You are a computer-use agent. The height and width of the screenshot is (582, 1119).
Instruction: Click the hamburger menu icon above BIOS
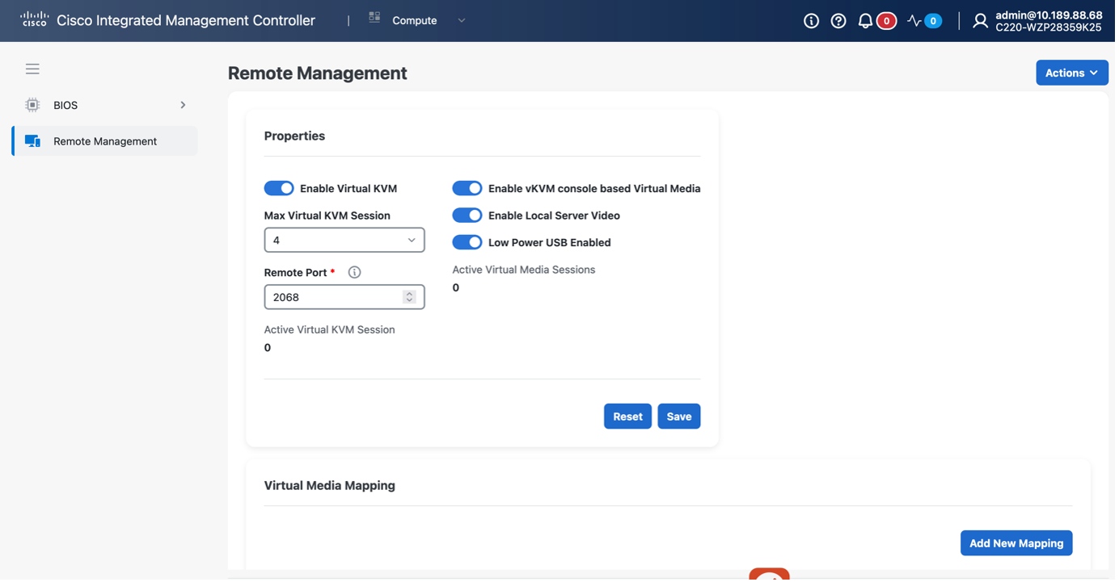tap(32, 69)
